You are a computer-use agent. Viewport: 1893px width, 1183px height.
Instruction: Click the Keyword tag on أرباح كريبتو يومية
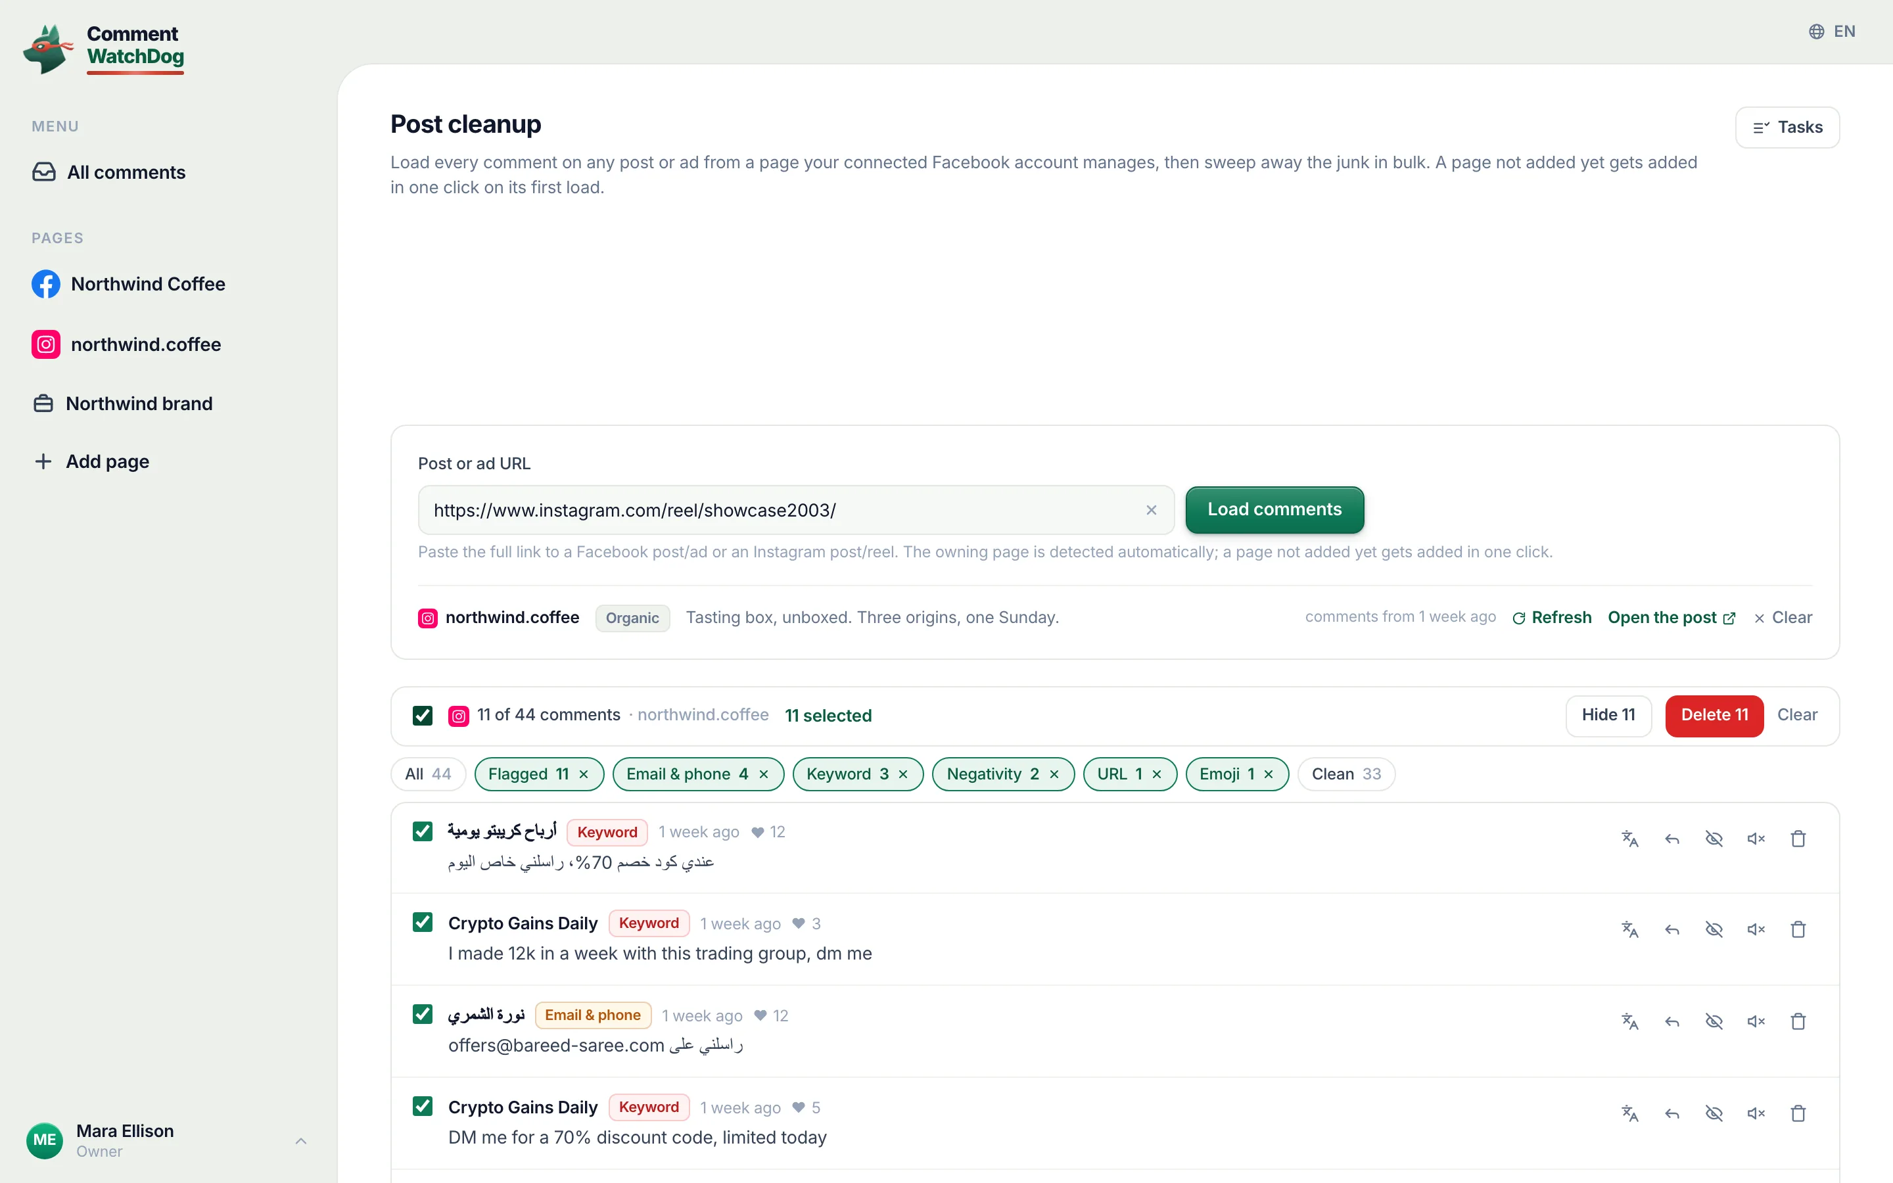607,831
